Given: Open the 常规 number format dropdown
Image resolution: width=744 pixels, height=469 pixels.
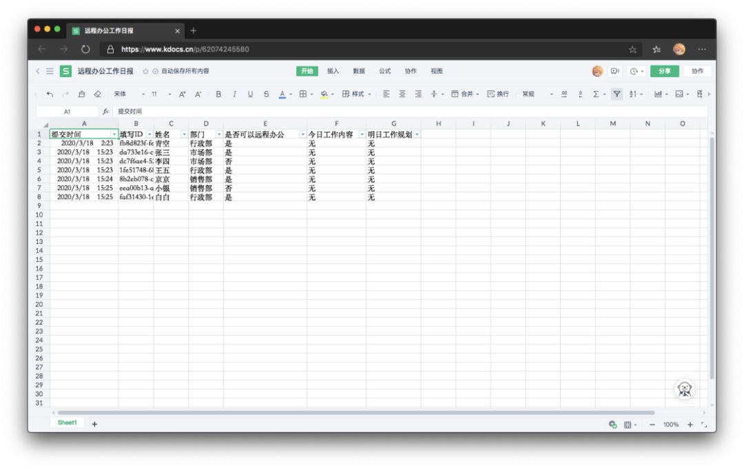Looking at the screenshot, I should [537, 94].
